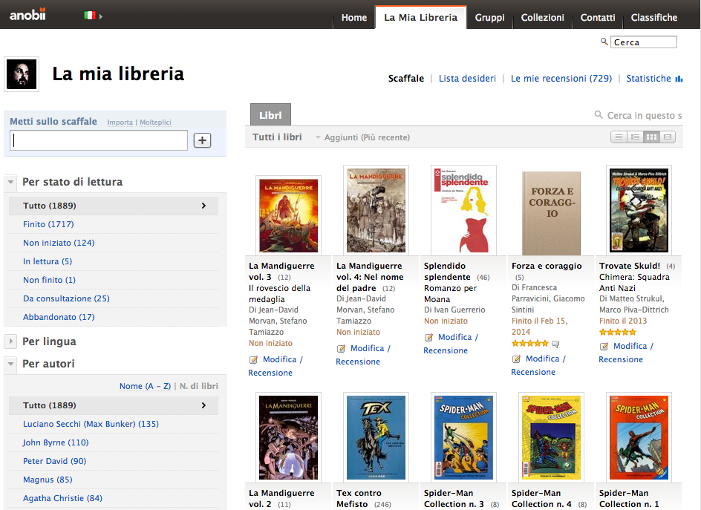Expand the Per lingua section
Screen dimensions: 701x510
coord(11,341)
